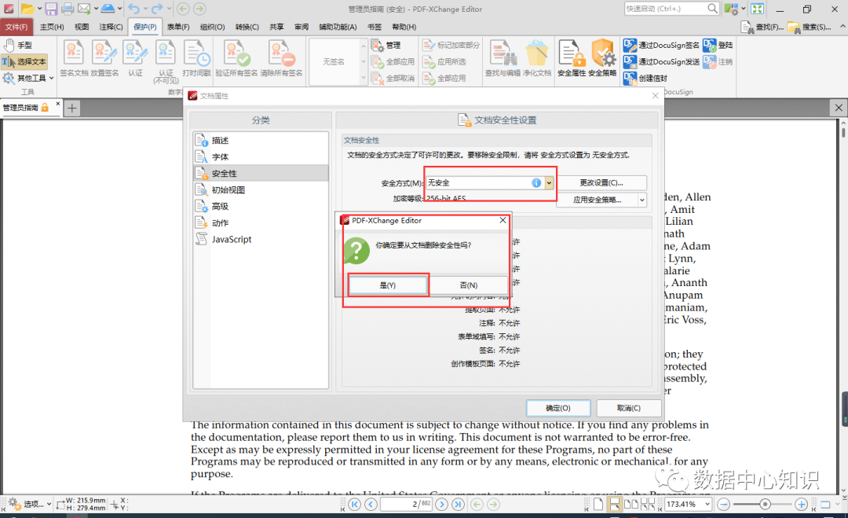Select continuous page layout icon

pyautogui.click(x=614, y=505)
